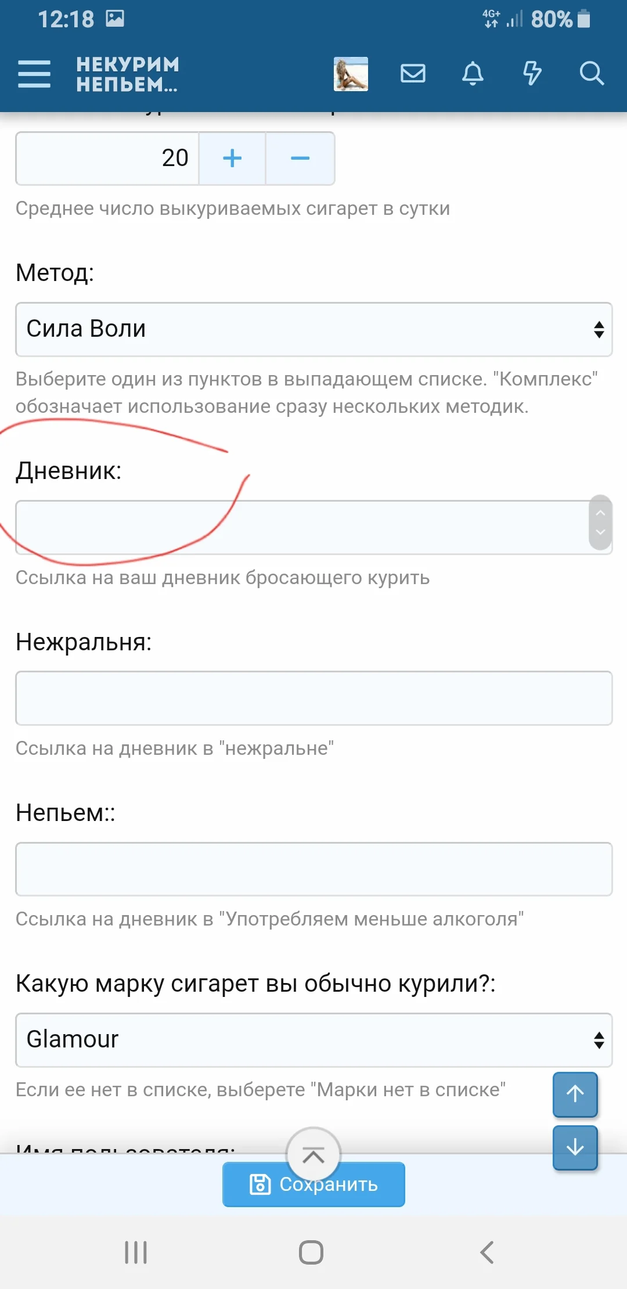Tap the scroll-up arrow button
Screen dimensions: 627x1289
tap(575, 1094)
